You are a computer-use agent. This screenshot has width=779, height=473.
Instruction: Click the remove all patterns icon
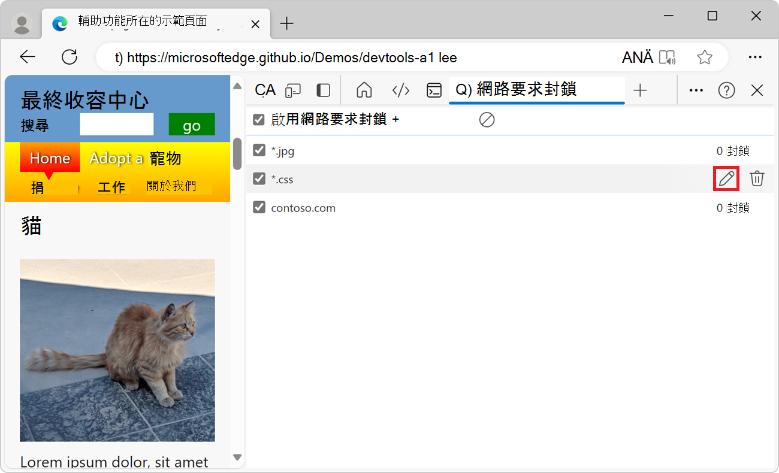click(487, 120)
